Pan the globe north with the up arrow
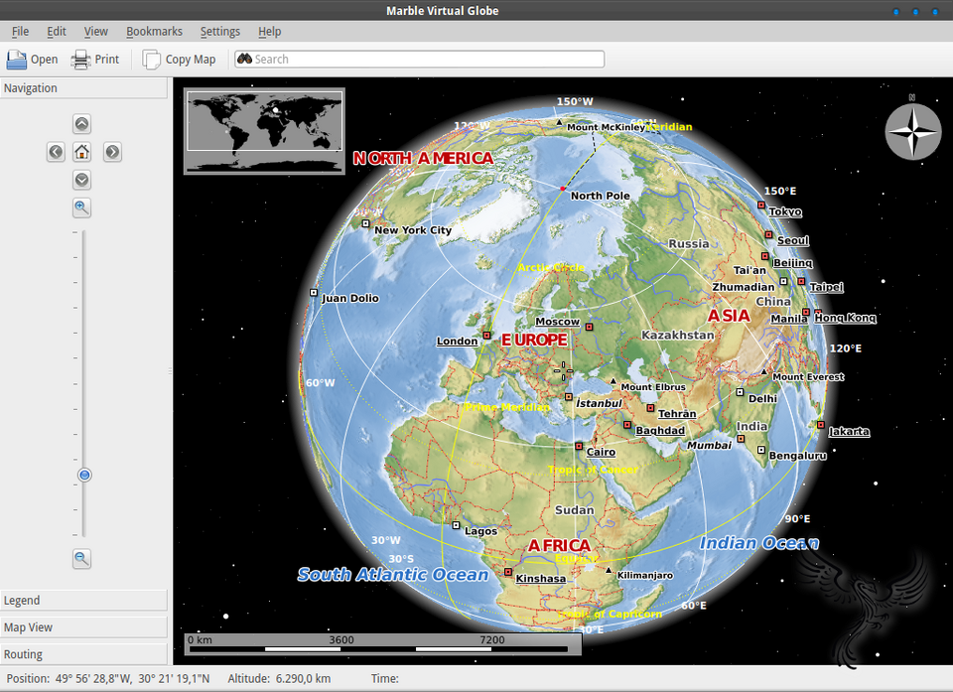This screenshot has width=953, height=692. pyautogui.click(x=81, y=123)
